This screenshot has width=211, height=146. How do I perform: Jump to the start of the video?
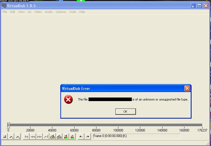[x=26, y=136]
